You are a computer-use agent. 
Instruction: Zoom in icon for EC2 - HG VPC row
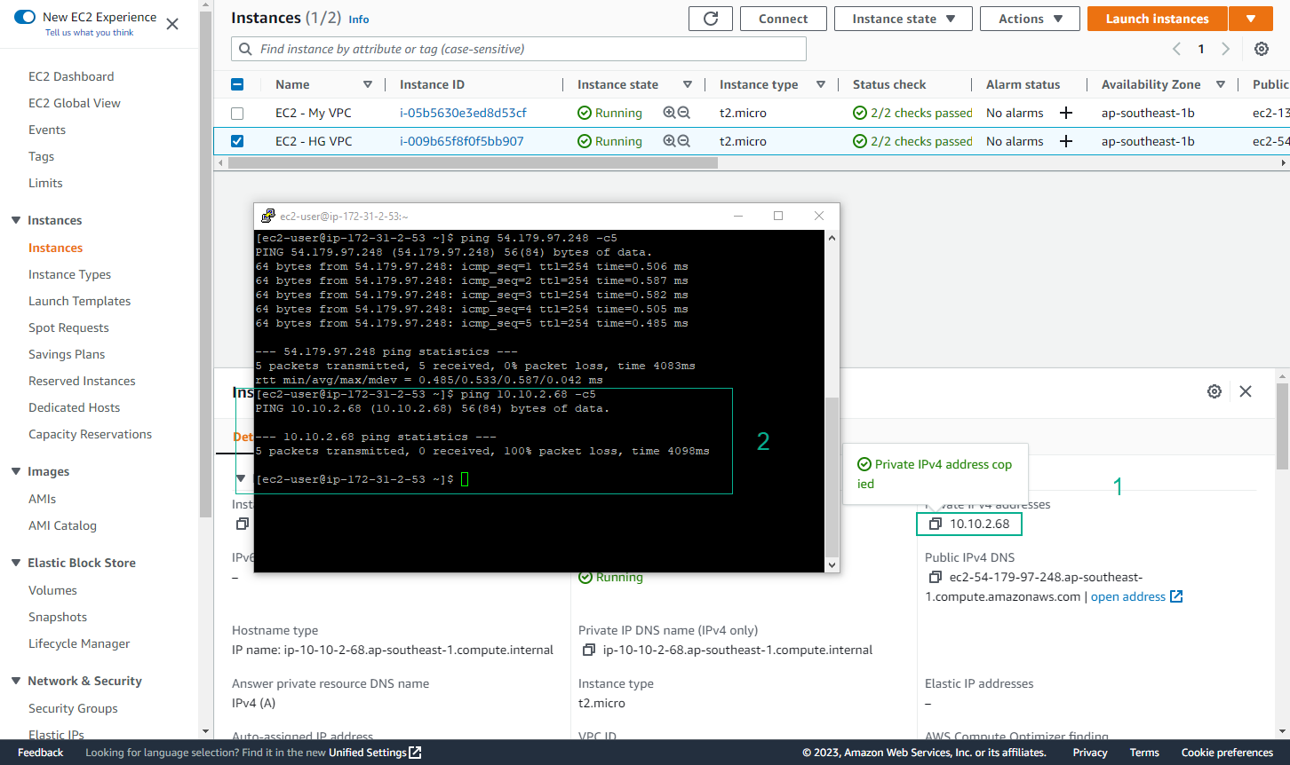pos(670,141)
